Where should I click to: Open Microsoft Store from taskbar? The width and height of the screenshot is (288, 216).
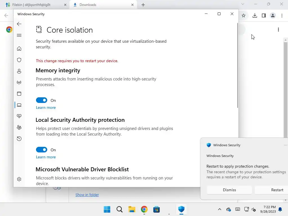click(x=156, y=209)
